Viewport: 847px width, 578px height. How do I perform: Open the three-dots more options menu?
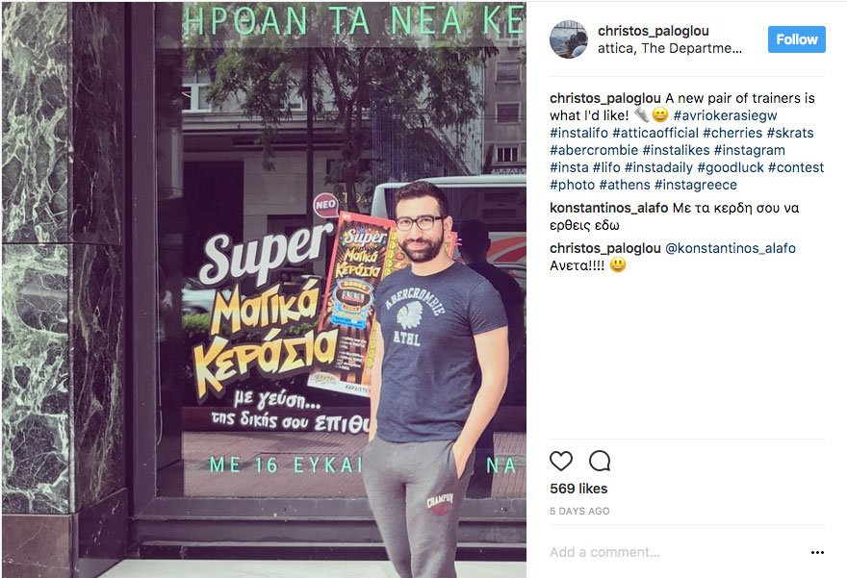point(817,552)
